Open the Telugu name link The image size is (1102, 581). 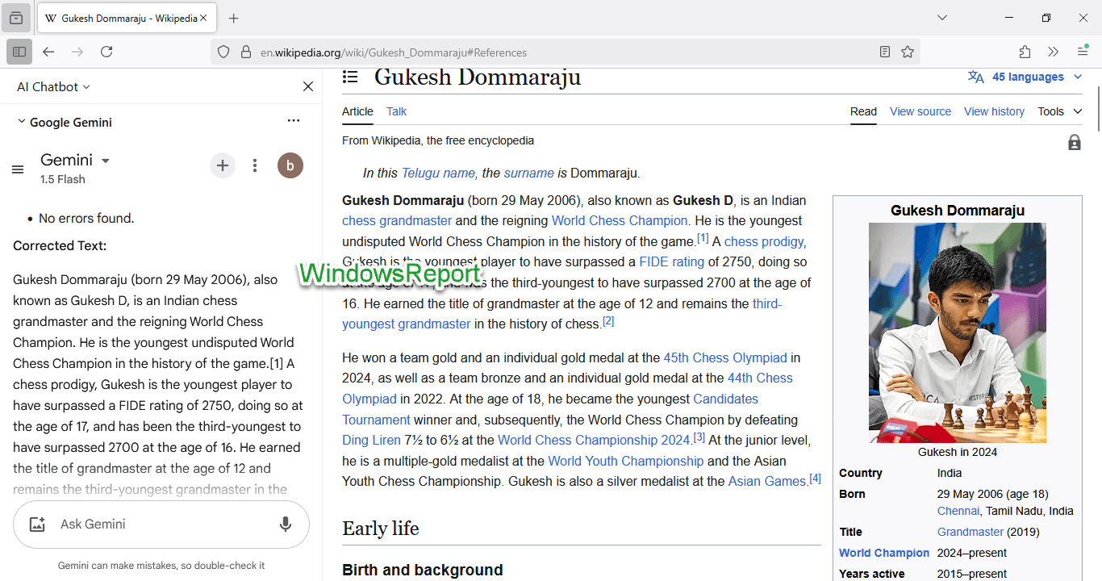click(x=438, y=173)
